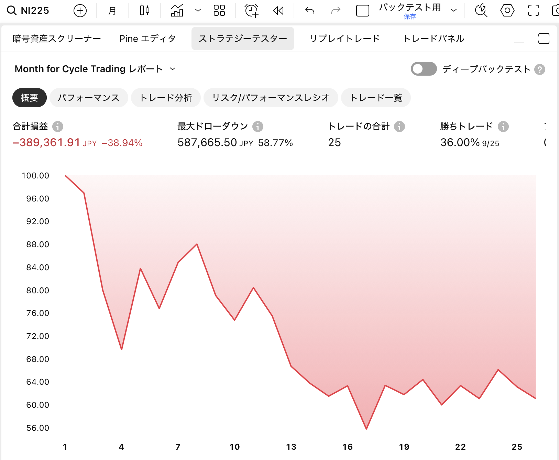
Task: Open candlestick chart type selector
Action: click(x=145, y=11)
